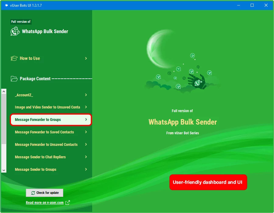Minimize the vUser Bots UI window
This screenshot has width=274, height=213.
[238, 5]
